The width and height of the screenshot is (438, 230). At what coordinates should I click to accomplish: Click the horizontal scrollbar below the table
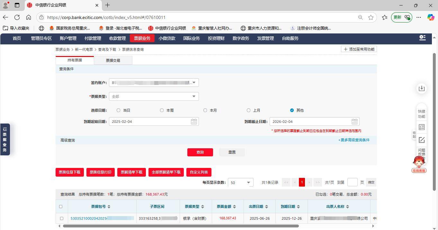point(181,226)
